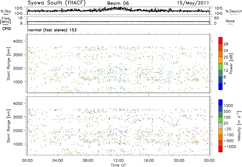
Task: Select the "Beam 06" label
Action: click(x=118, y=3)
